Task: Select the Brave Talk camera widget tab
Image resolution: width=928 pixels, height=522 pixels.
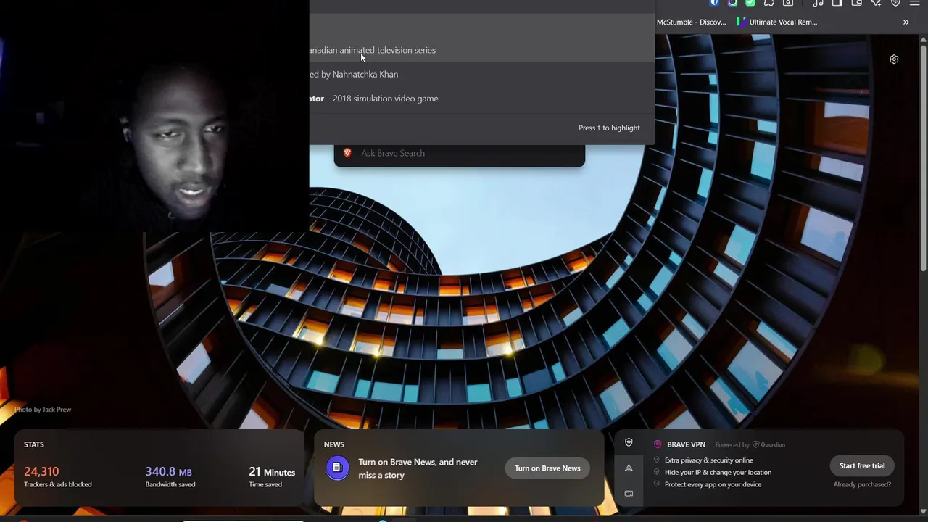Action: (629, 493)
